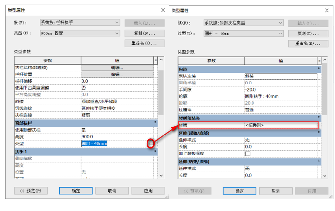Screen dimensions: 335x211
Task: Click the 确定 button in left dialog
Action: (x=76, y=191)
